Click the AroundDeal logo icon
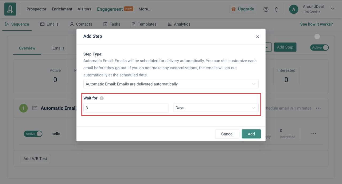Screen dimensions: 342x184 [x=10, y=9]
